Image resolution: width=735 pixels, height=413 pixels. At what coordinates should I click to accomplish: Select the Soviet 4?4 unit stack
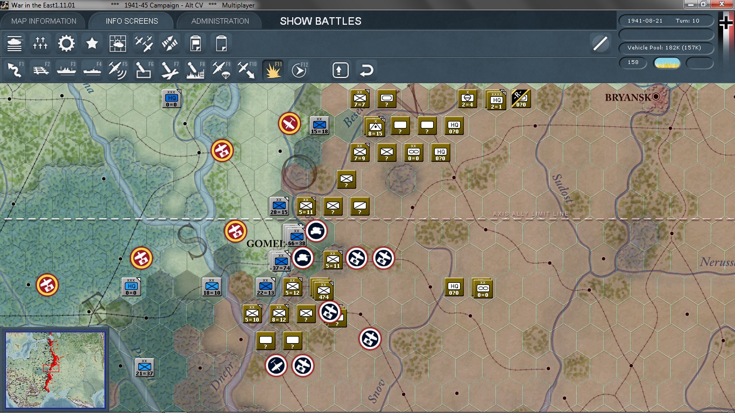click(322, 289)
